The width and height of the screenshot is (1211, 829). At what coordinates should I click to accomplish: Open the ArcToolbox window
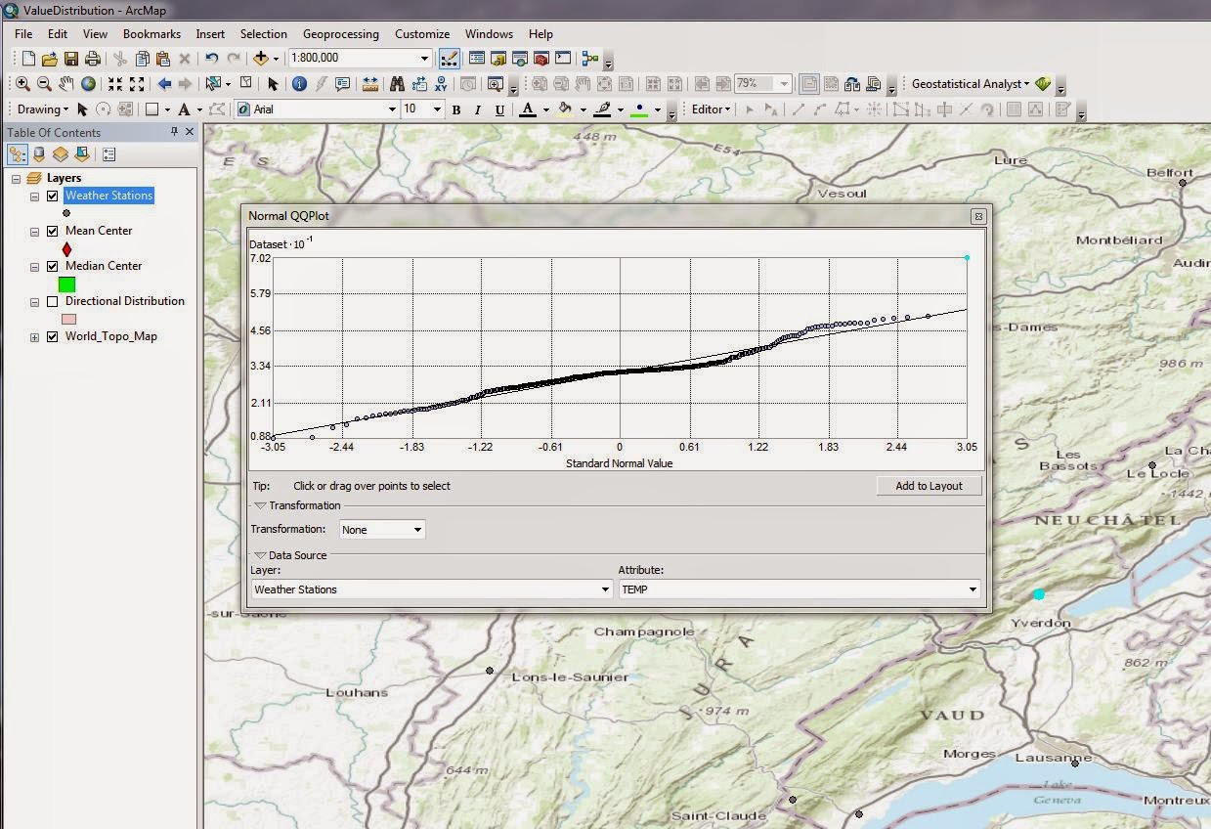click(541, 57)
